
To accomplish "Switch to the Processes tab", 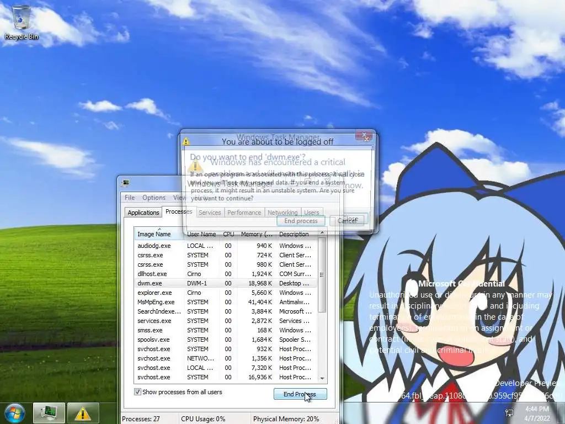I will pyautogui.click(x=179, y=211).
